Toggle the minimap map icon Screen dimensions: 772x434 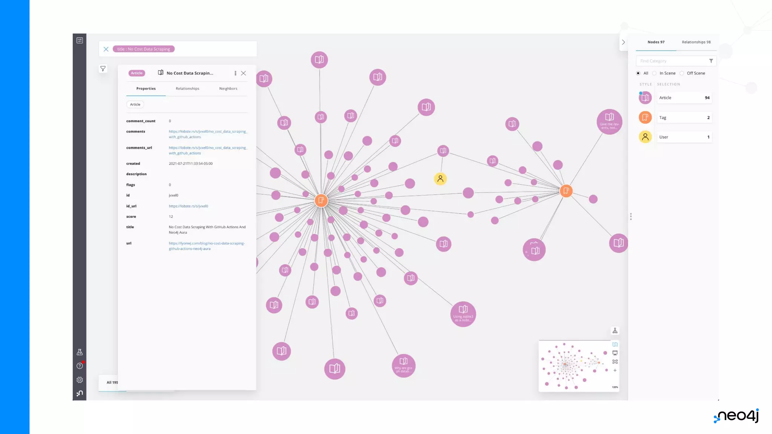coord(615,344)
